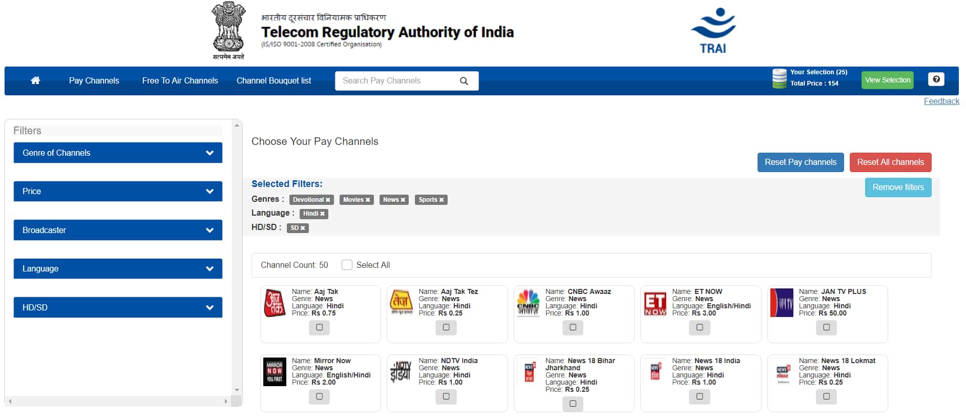The image size is (966, 420).
Task: Click the Aaj Tak Tez channel logo
Action: click(402, 302)
